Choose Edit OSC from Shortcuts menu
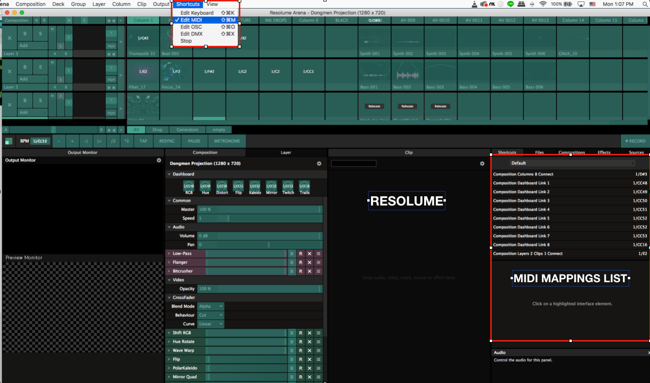The width and height of the screenshot is (650, 383). coord(206,27)
